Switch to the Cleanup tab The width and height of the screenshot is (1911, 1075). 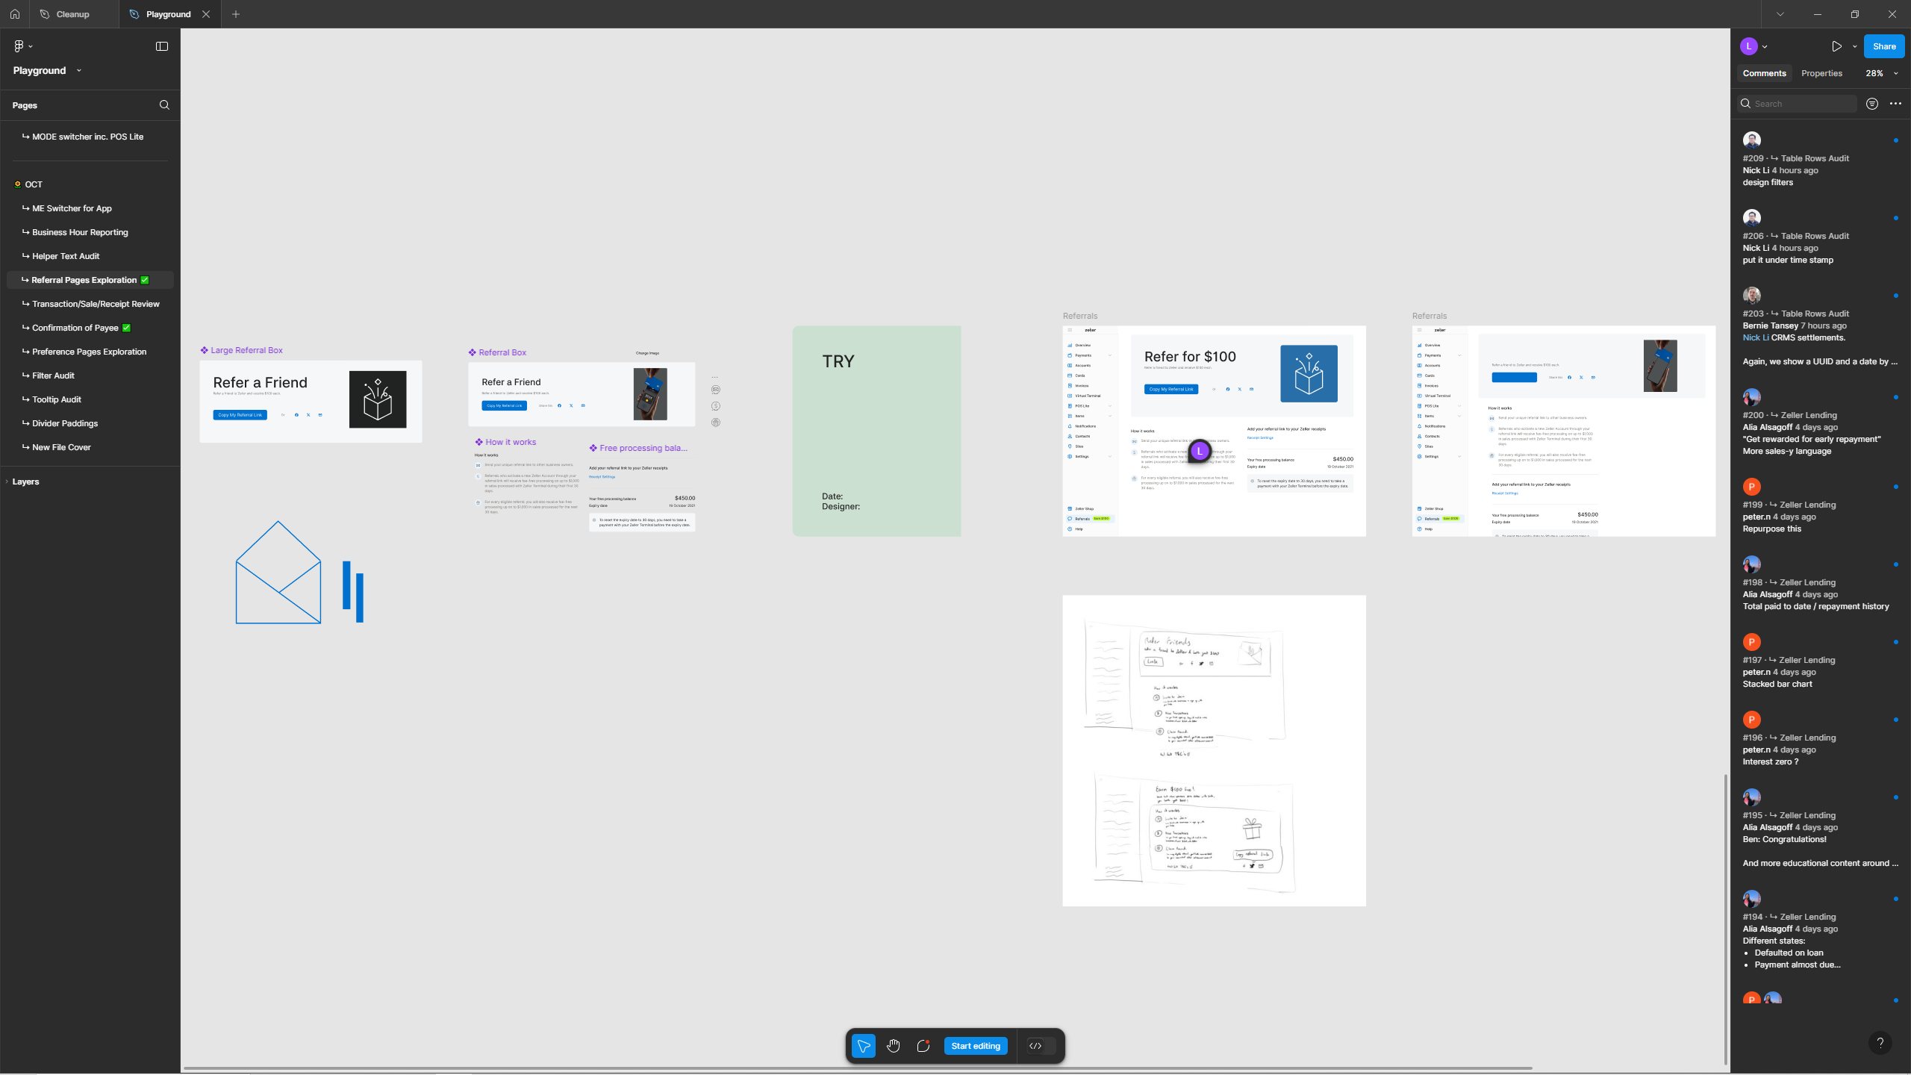tap(72, 13)
